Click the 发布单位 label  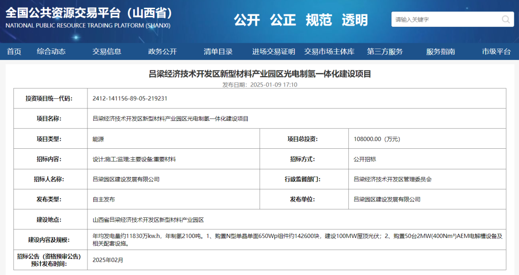tap(303, 200)
